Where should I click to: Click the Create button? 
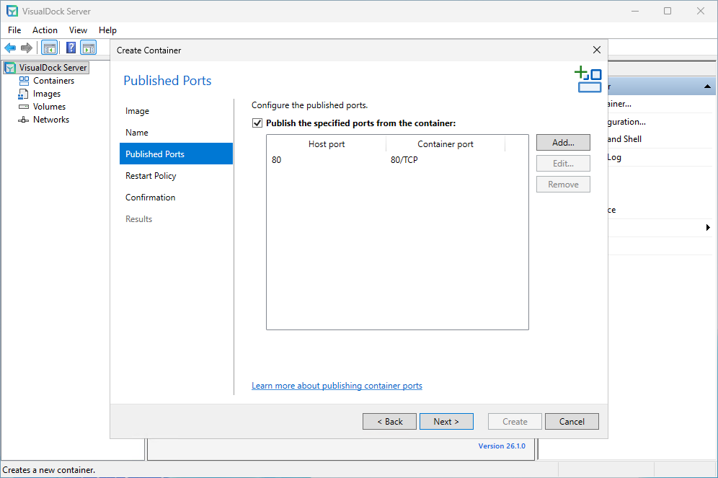click(x=515, y=422)
